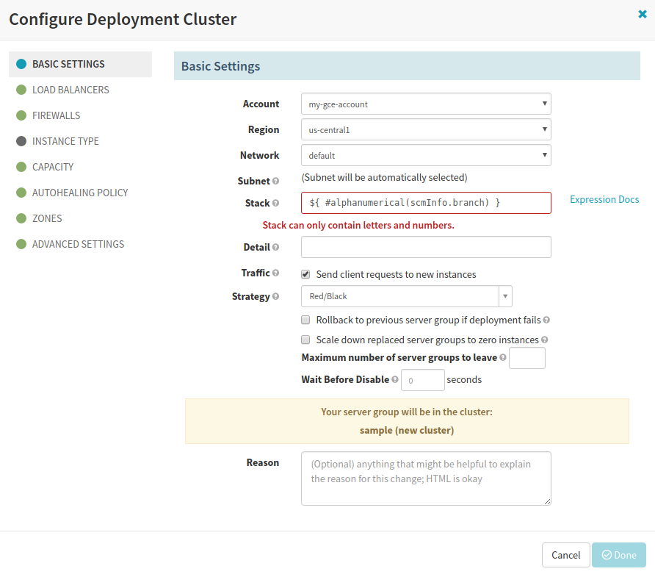Open the Account dropdown

(x=426, y=104)
